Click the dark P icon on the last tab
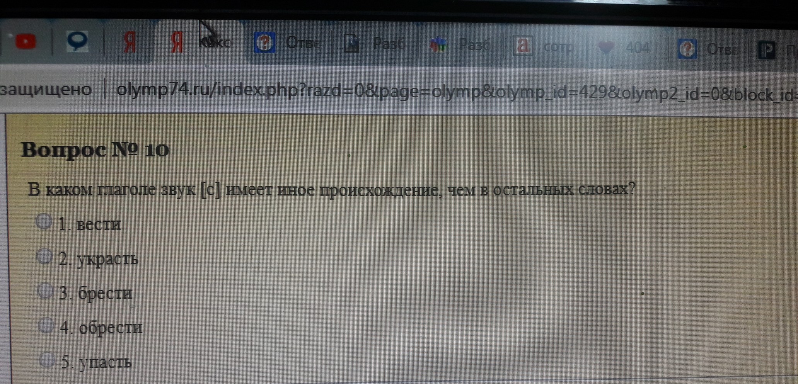The image size is (798, 384). pos(767,50)
